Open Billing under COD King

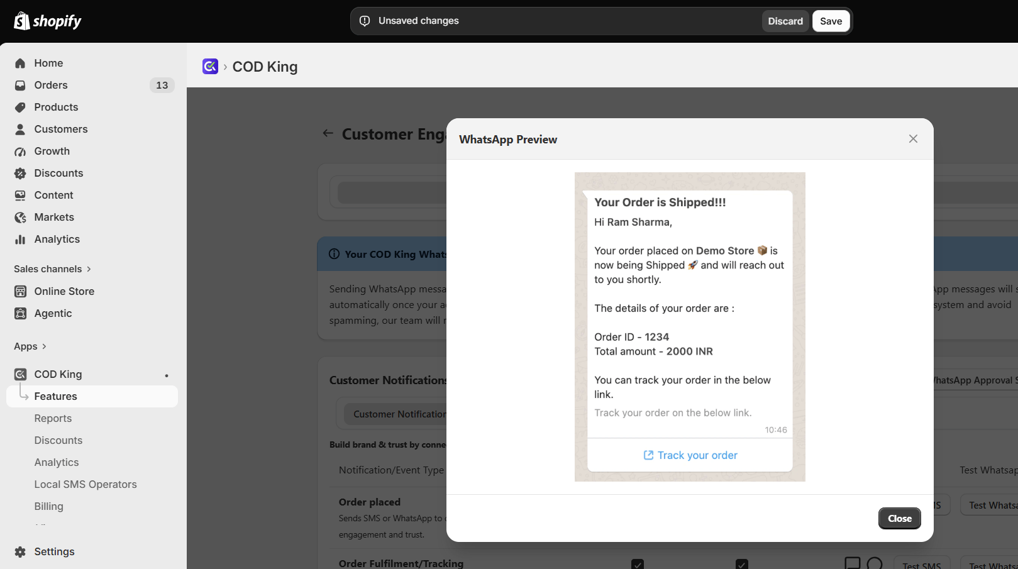pyautogui.click(x=49, y=506)
